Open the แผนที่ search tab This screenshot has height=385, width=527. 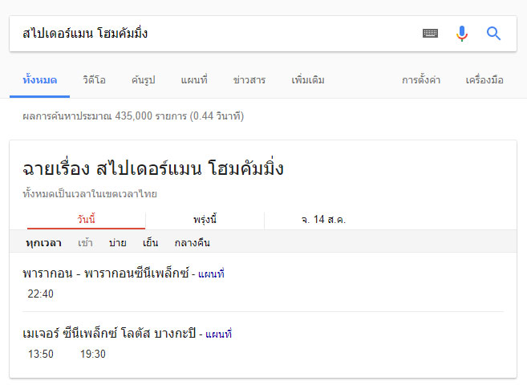pos(194,80)
